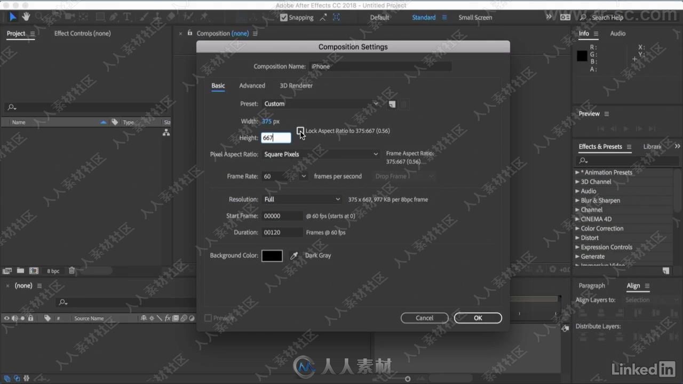The width and height of the screenshot is (683, 384).
Task: Open Pixel Aspect Ratio dropdown
Action: click(x=321, y=154)
